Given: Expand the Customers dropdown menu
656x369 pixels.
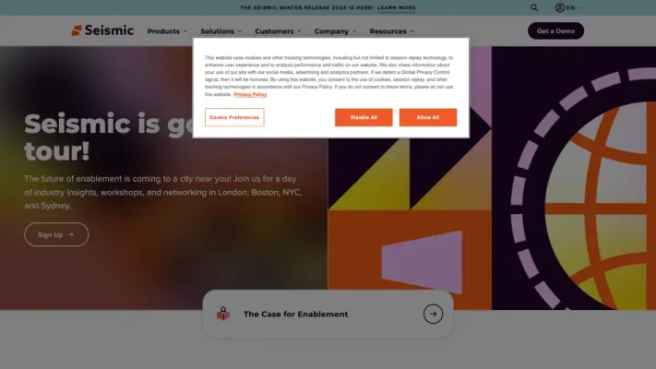Looking at the screenshot, I should tap(278, 31).
